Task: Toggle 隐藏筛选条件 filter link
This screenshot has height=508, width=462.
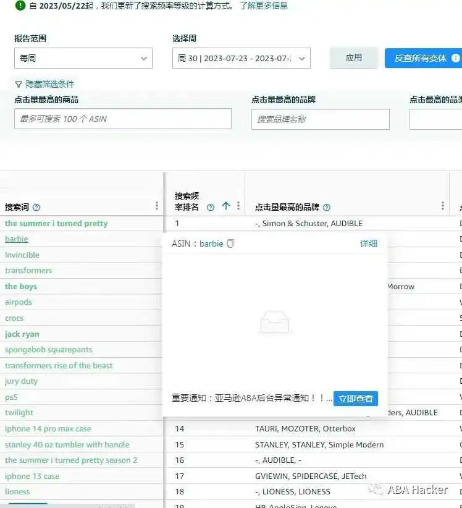Action: click(x=50, y=84)
